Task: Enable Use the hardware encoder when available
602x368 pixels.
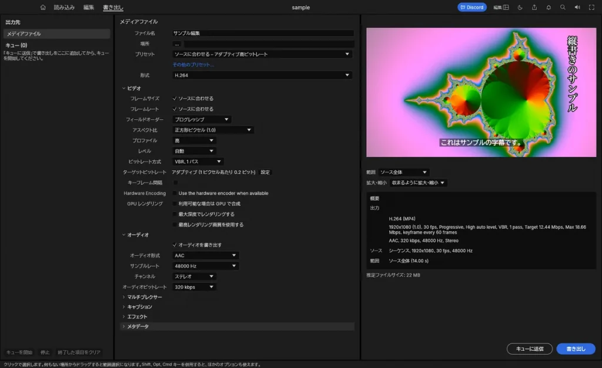Action: [x=175, y=193]
